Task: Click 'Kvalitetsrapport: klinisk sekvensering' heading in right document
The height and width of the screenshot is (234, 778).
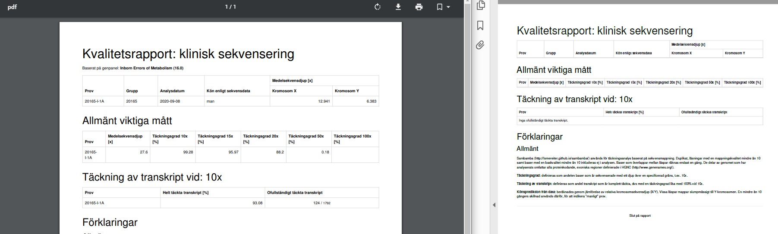Action: (x=605, y=31)
